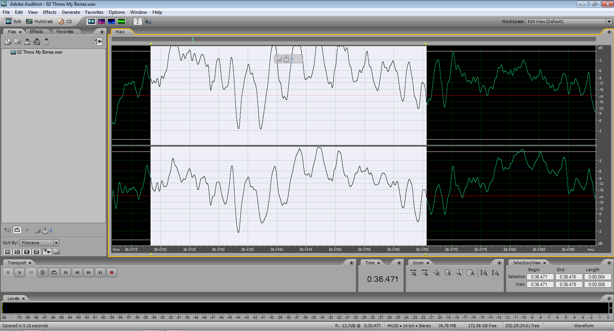This screenshot has width=614, height=331.
Task: Switch to the Favorites tab
Action: click(x=65, y=32)
